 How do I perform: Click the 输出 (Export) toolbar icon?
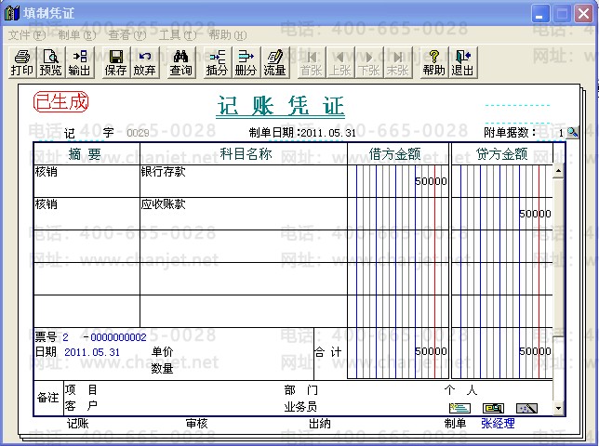tap(80, 62)
